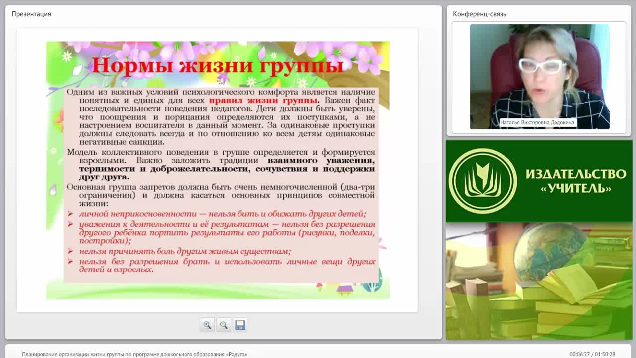The image size is (636, 358).
Task: Click the «ИЗДАТЕЛЬСТВО УЧИТЕЛЬ» banner text
Action: coord(575,180)
